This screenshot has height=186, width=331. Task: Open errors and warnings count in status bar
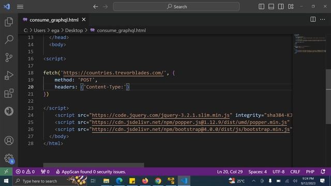[x=25, y=172]
